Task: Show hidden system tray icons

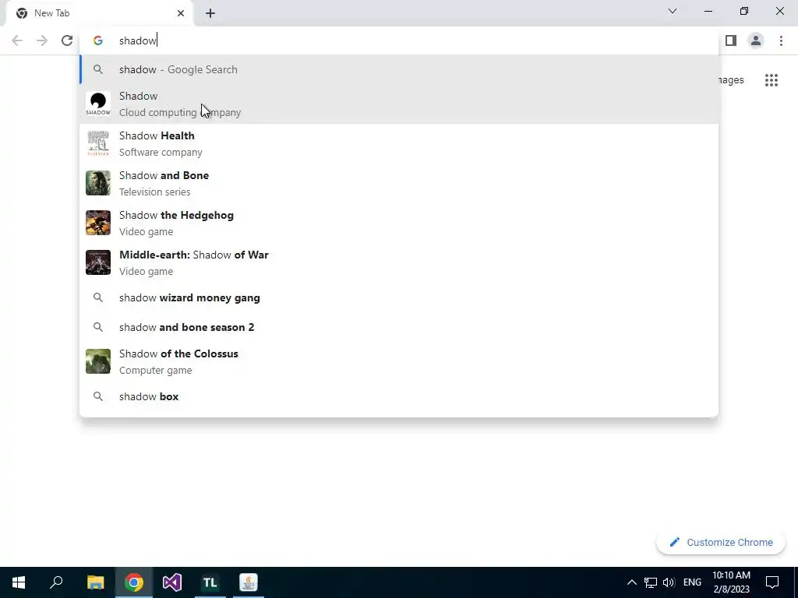Action: [631, 582]
